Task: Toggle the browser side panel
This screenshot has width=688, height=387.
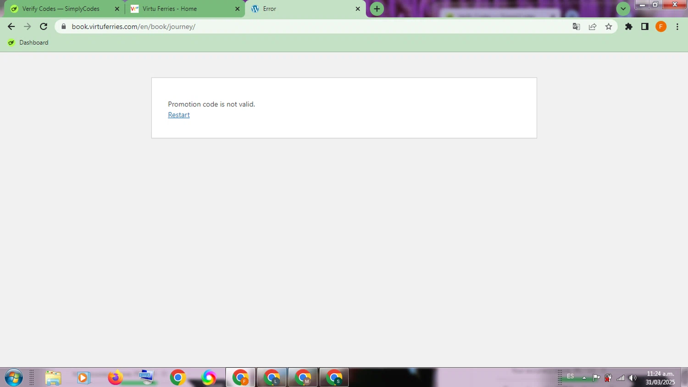Action: pos(645,27)
